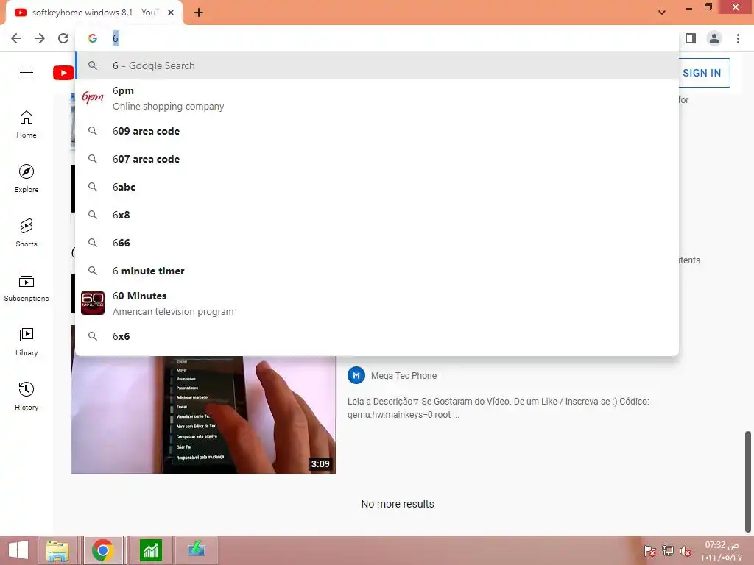Select the '6 - Google Search' suggestion
Screen dimensions: 754x565
(x=378, y=65)
